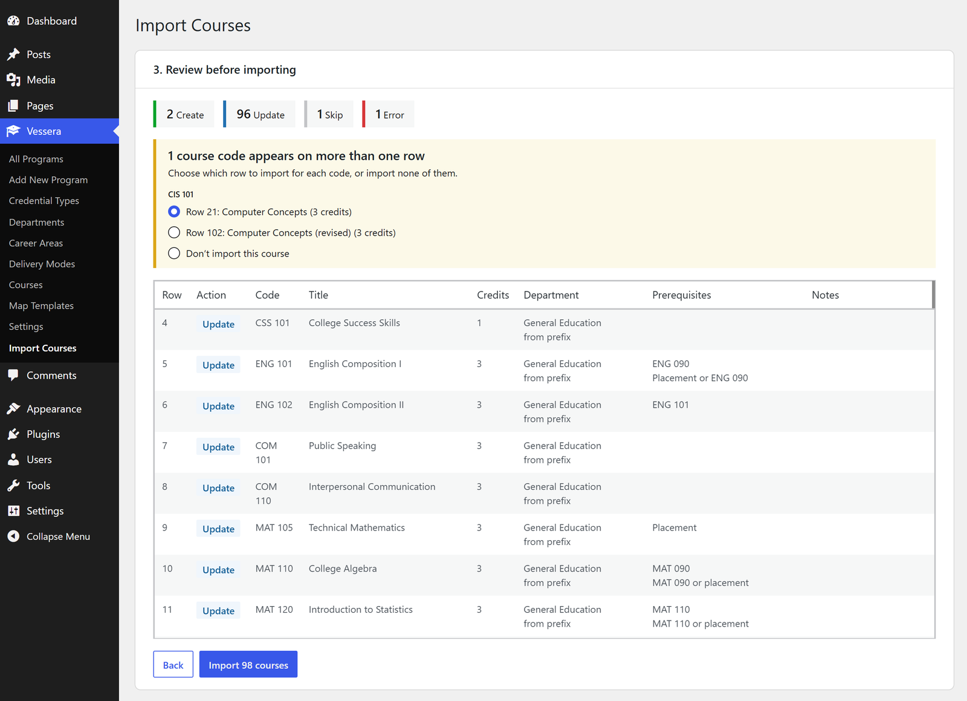Viewport: 967px width, 701px height.
Task: Click Update action badge for CSS 101
Action: click(x=218, y=324)
